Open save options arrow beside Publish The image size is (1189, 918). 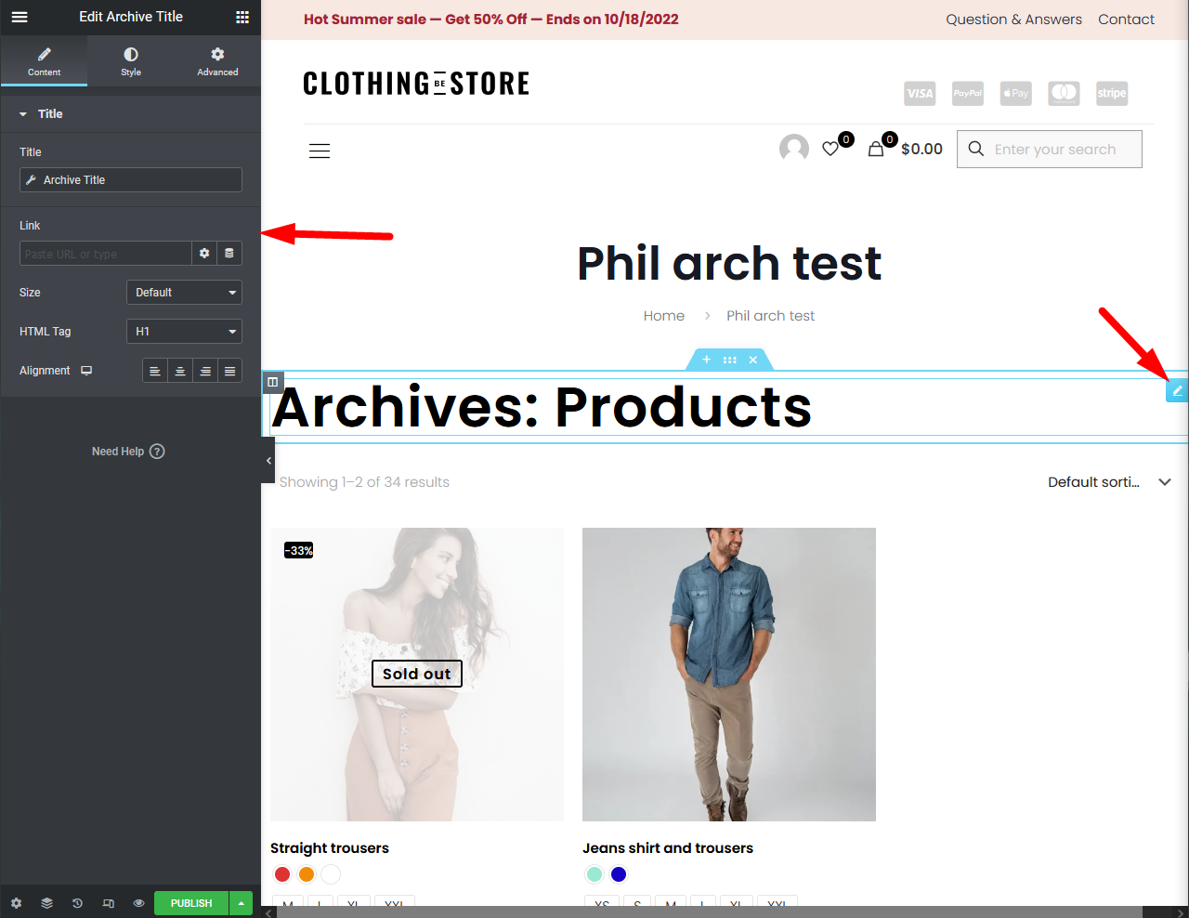click(242, 903)
